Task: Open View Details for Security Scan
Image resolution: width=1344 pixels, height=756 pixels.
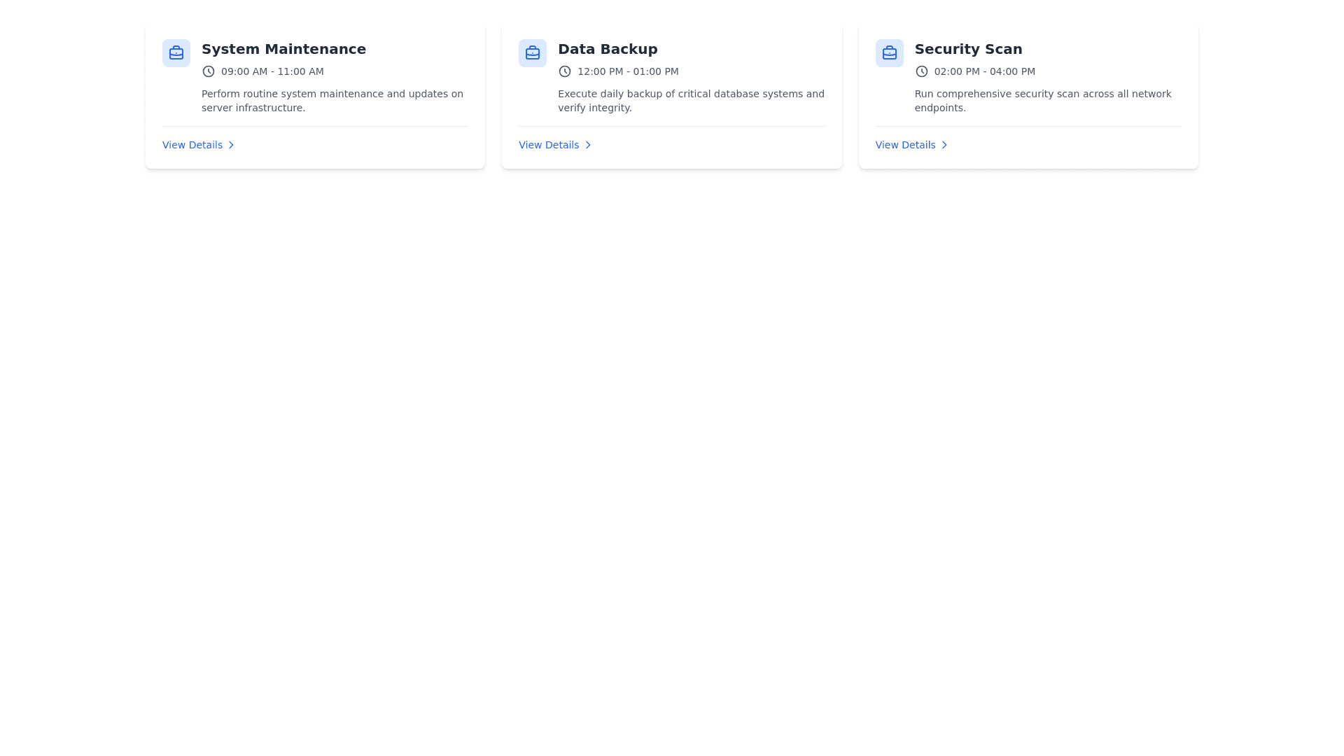Action: (905, 145)
